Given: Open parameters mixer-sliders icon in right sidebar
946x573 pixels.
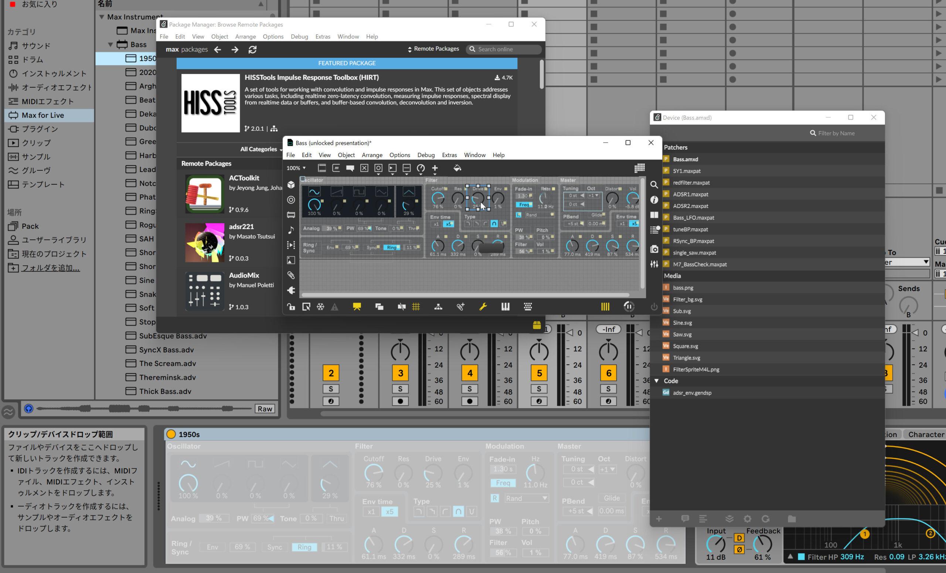Looking at the screenshot, I should [654, 264].
